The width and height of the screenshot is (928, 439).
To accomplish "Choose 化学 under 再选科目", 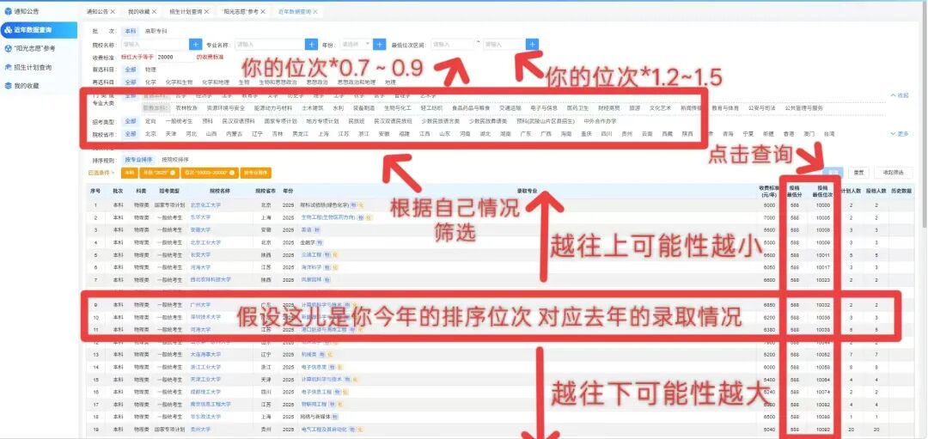I will tap(151, 82).
